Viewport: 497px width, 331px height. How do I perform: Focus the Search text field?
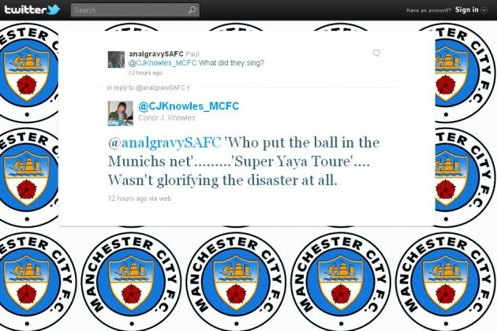click(135, 9)
